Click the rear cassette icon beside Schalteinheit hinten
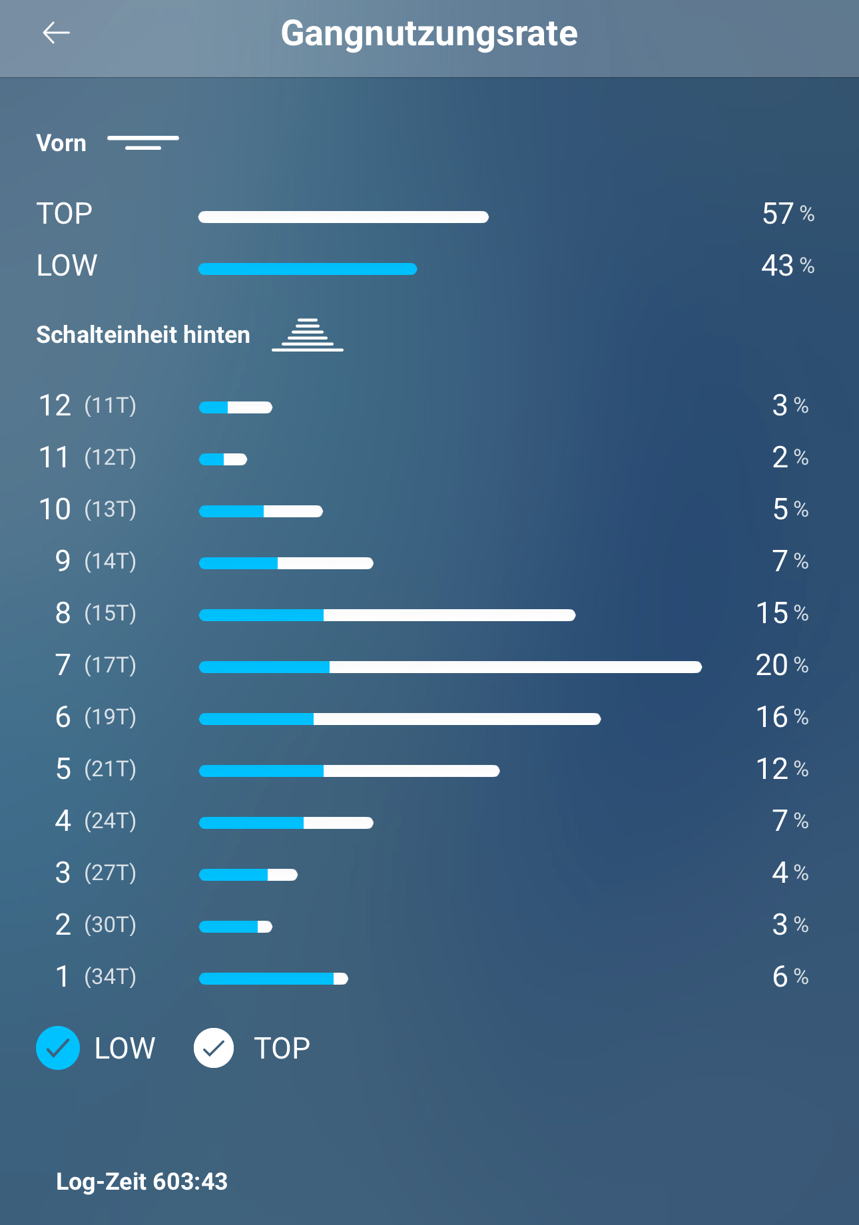The image size is (859, 1225). pyautogui.click(x=308, y=335)
